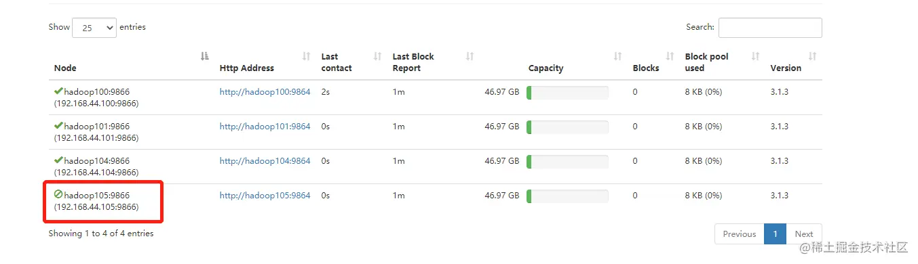The height and width of the screenshot is (264, 918).
Task: Click sort arrows next to Http Address
Action: pyautogui.click(x=306, y=56)
